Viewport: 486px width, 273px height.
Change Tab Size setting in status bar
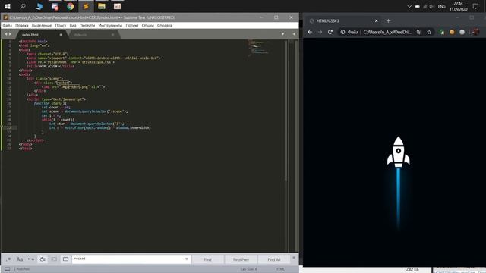[249, 269]
